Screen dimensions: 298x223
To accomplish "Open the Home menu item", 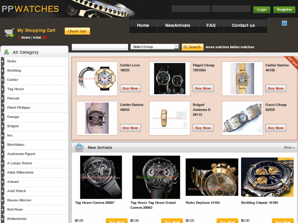I will (x=143, y=25).
